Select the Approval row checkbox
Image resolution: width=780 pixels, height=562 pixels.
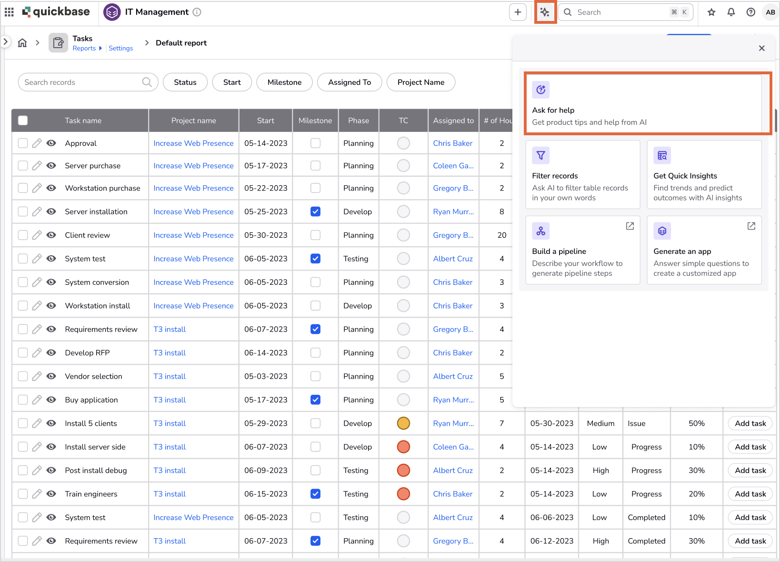[x=23, y=143]
